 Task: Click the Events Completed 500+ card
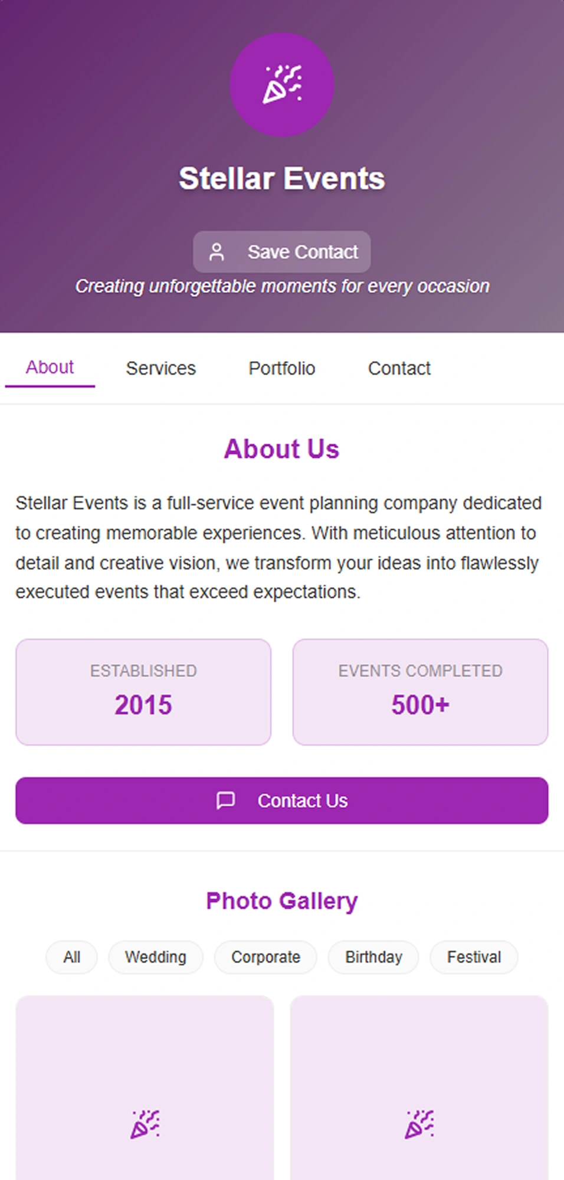[x=420, y=692]
